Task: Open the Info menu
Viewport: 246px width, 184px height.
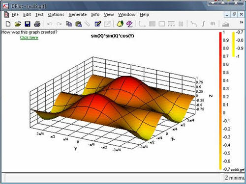Action: click(95, 15)
